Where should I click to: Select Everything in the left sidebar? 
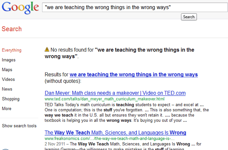tap(12, 50)
